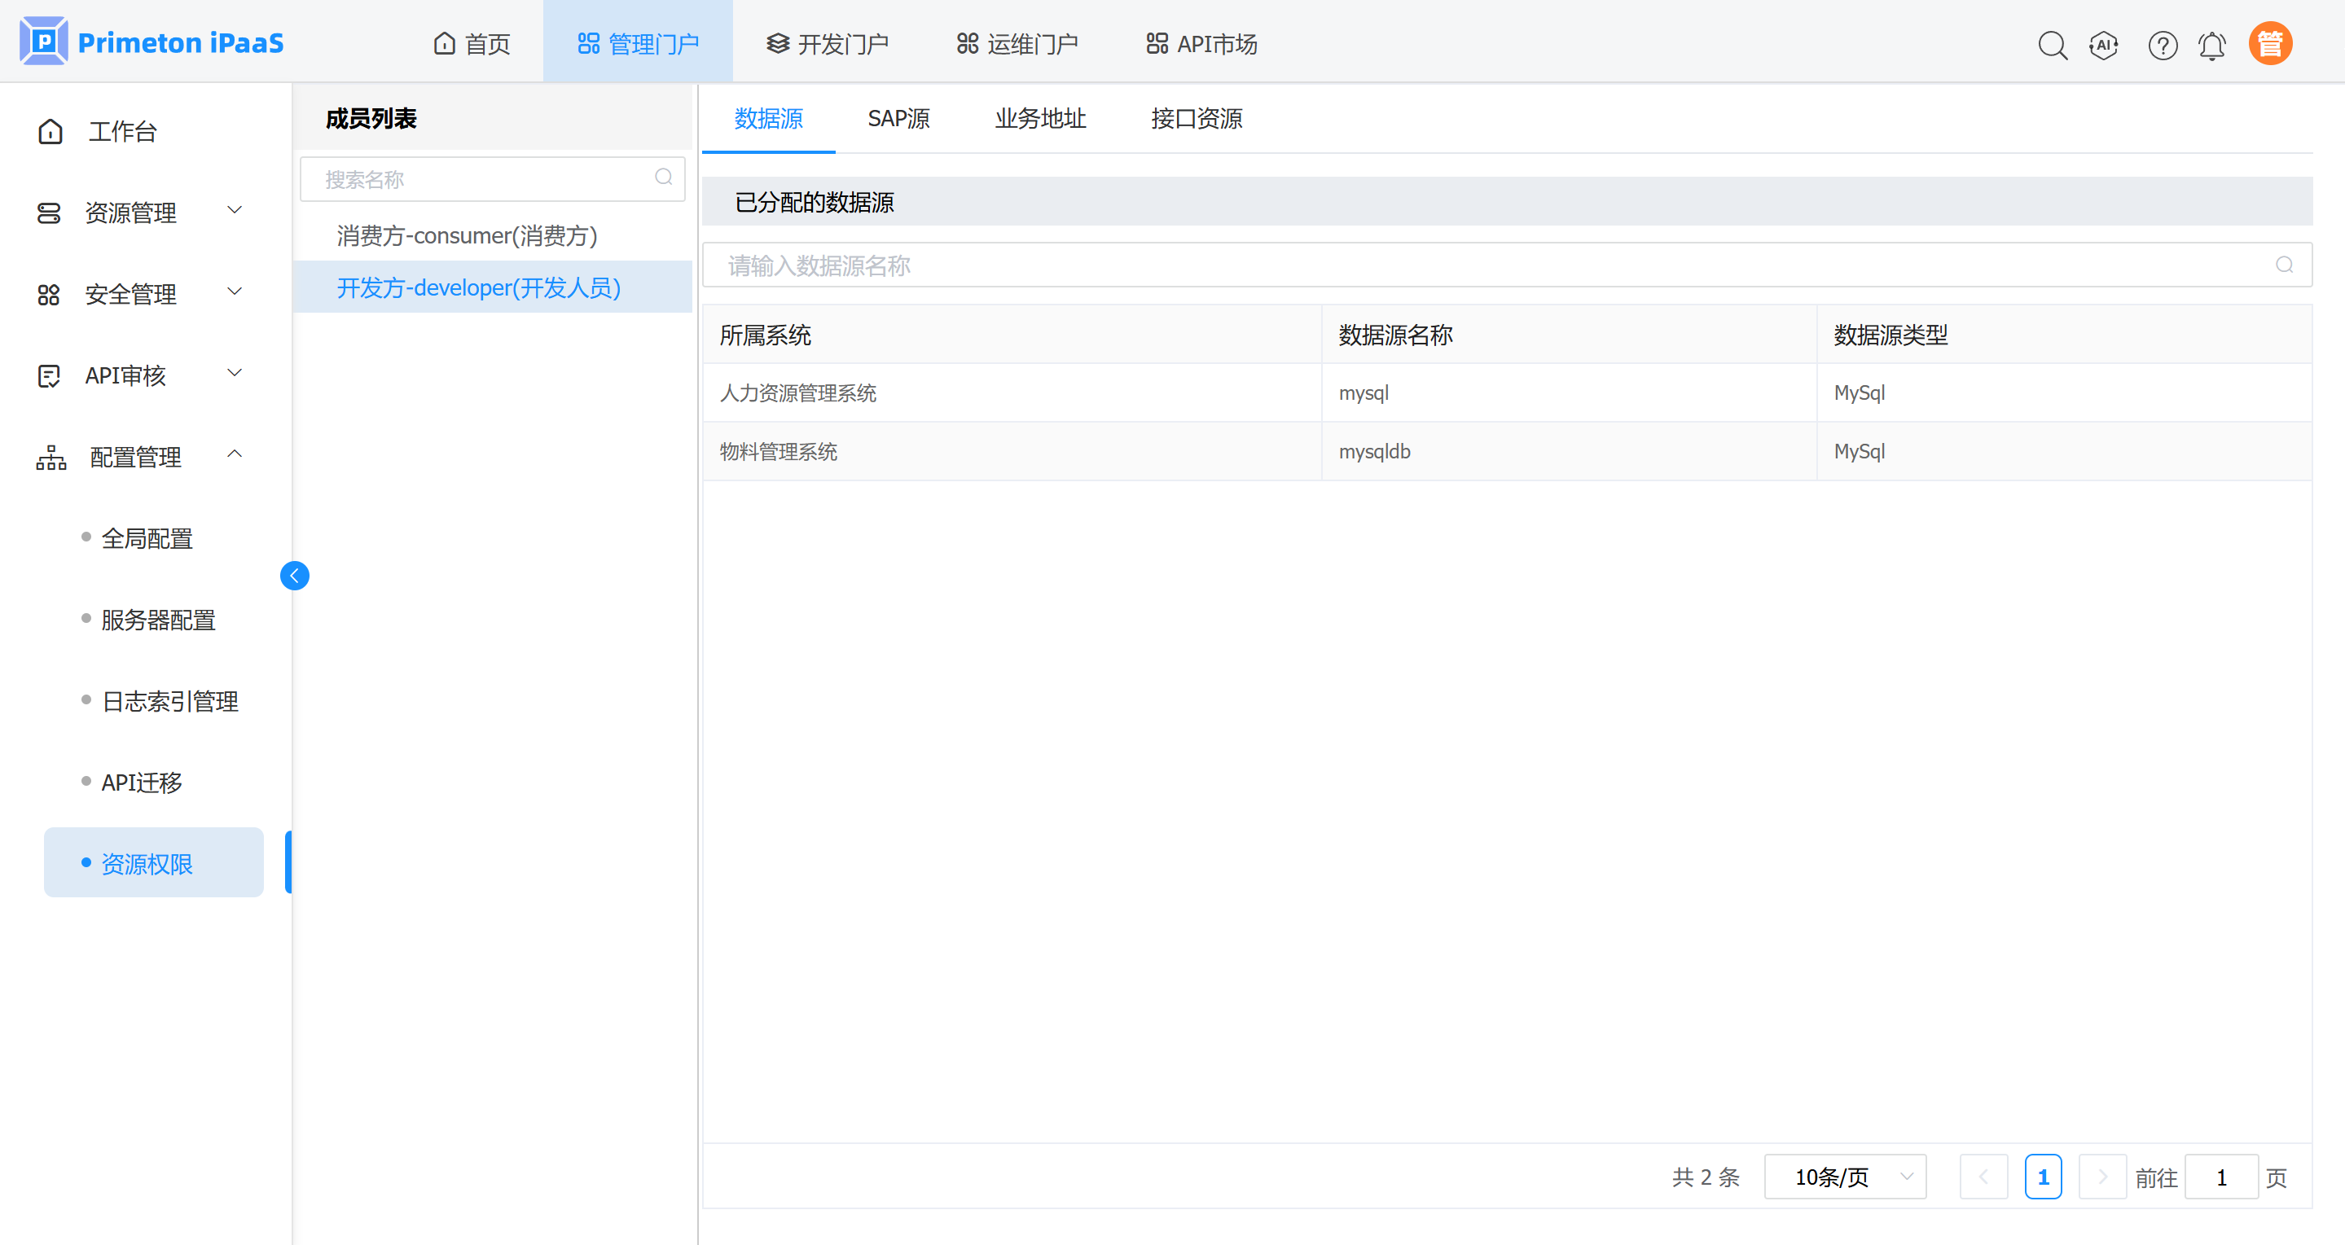Image resolution: width=2345 pixels, height=1245 pixels.
Task: Switch to the 接口资源 tab
Action: (1195, 119)
